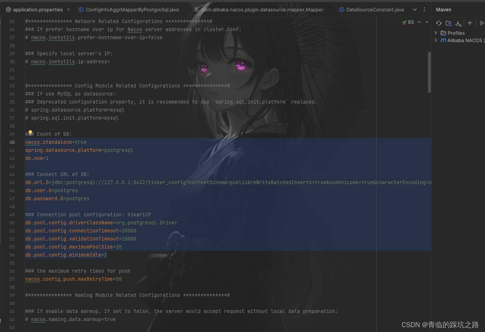Click '### Specify local server's IP:' comment
This screenshot has width=485, height=332.
tap(69, 53)
